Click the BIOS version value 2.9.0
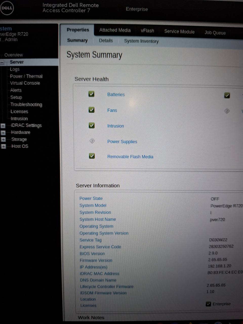 click(213, 253)
